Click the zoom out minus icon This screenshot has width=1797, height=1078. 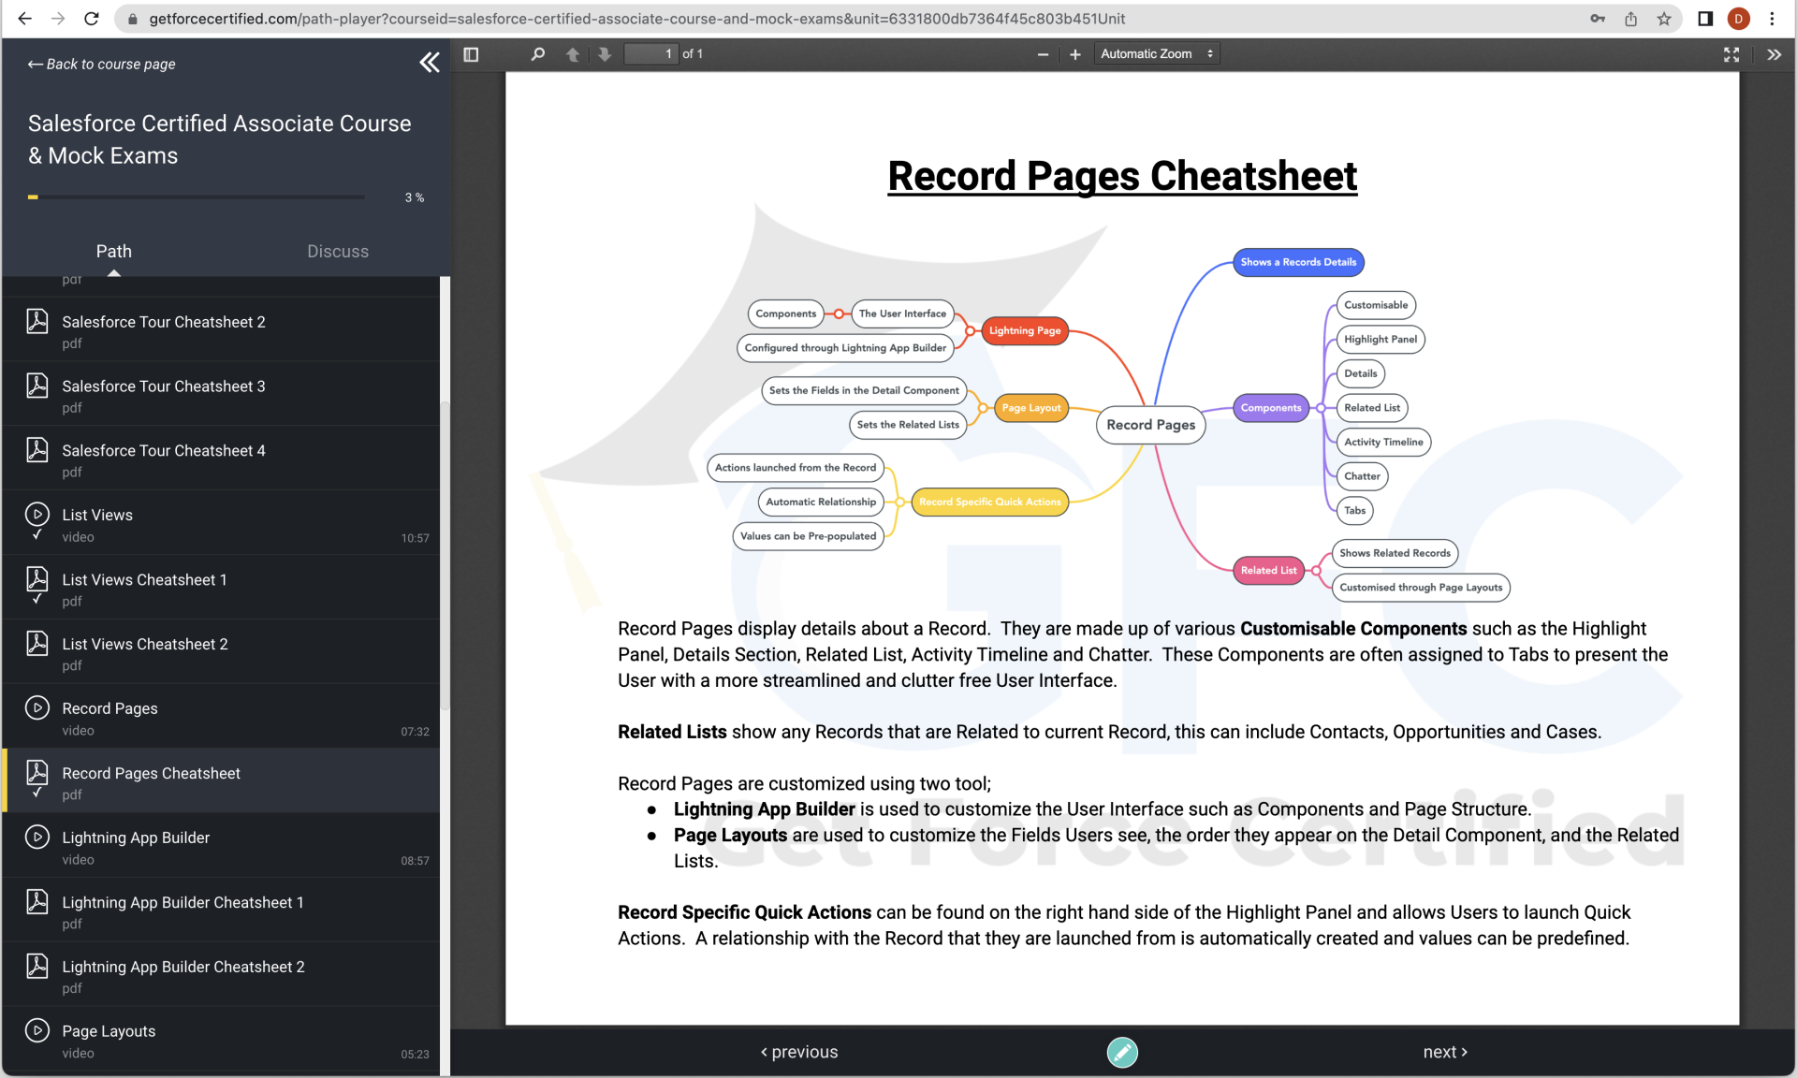point(1043,54)
